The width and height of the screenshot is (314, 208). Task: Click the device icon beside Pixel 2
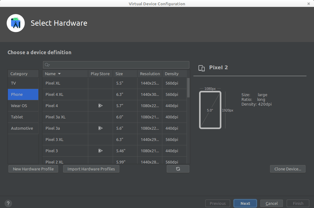(x=202, y=68)
